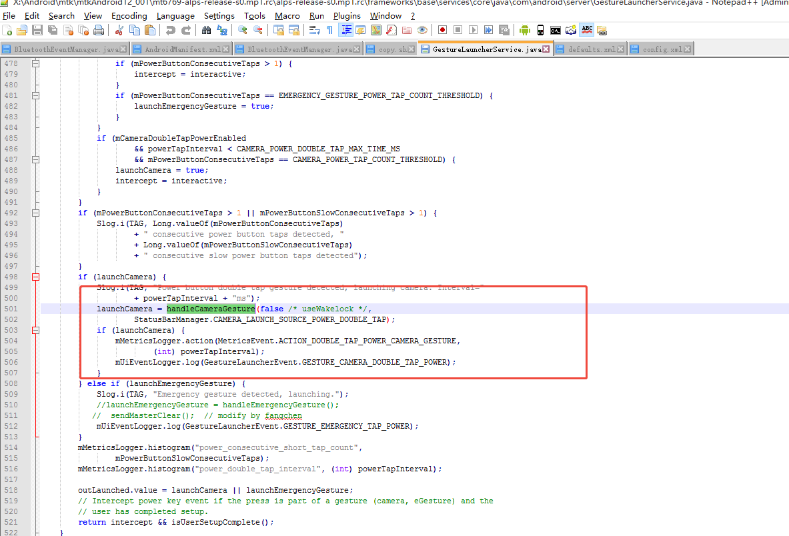This screenshot has height=536, width=789.
Task: Click the Copy toolbar icon
Action: [x=134, y=31]
